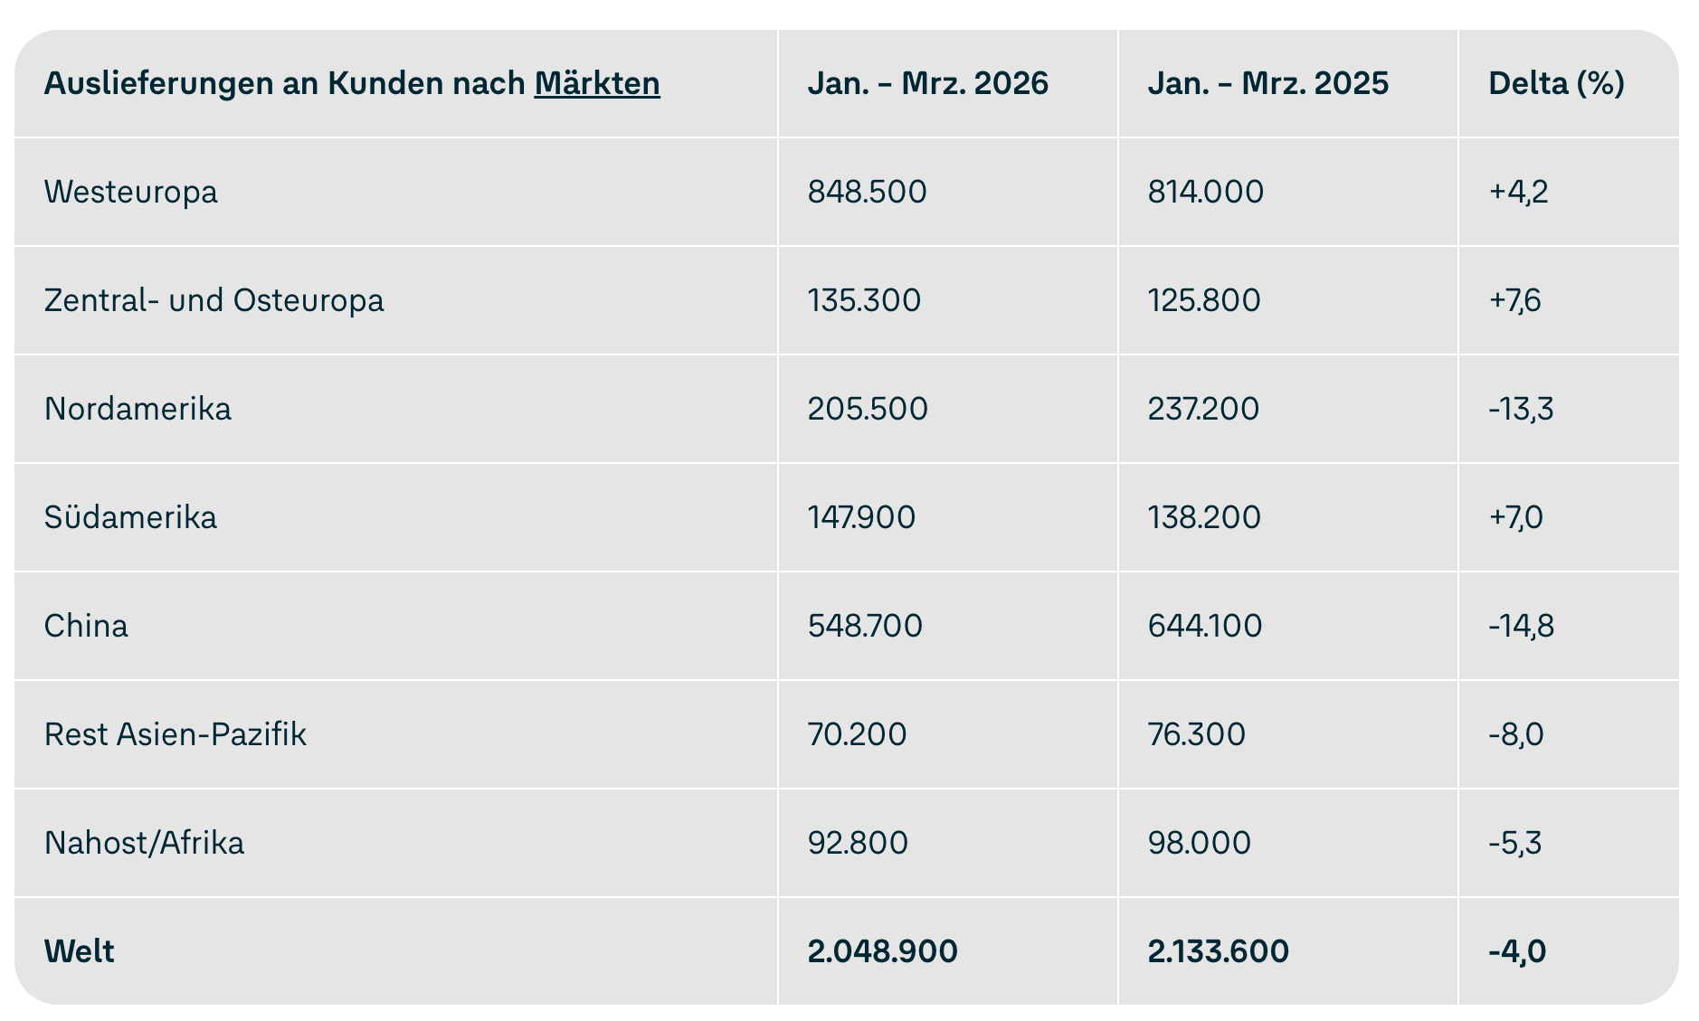Click the bold Welt total label
Screen dimensions: 1699x1021
(x=79, y=951)
